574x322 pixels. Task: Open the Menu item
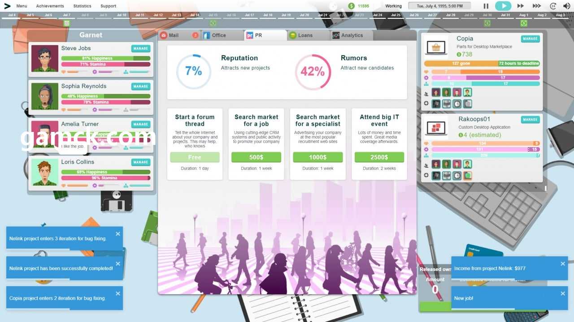[x=22, y=6]
